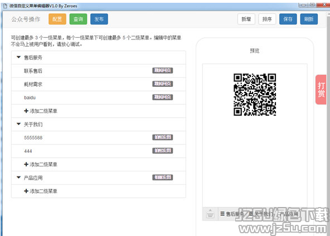Select the 5555588 submenu row
The height and width of the screenshot is (236, 330).
[99, 137]
